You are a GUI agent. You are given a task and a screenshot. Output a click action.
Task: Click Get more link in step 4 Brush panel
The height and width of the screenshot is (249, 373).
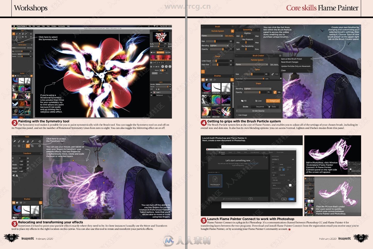click(229, 36)
